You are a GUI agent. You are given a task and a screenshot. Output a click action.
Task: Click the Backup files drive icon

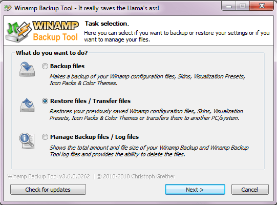pyautogui.click(x=27, y=69)
